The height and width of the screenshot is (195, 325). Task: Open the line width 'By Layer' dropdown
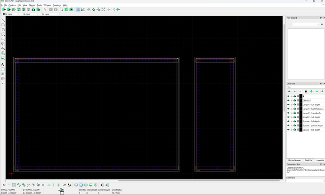click(x=29, y=14)
